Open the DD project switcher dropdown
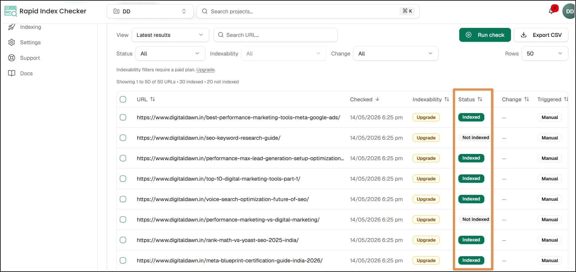 coord(150,11)
